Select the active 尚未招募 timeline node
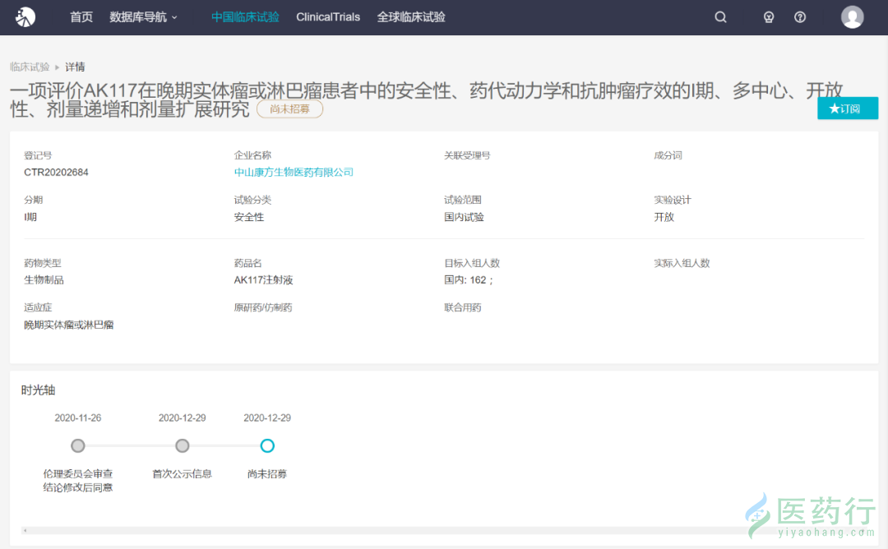This screenshot has width=888, height=549. [267, 446]
